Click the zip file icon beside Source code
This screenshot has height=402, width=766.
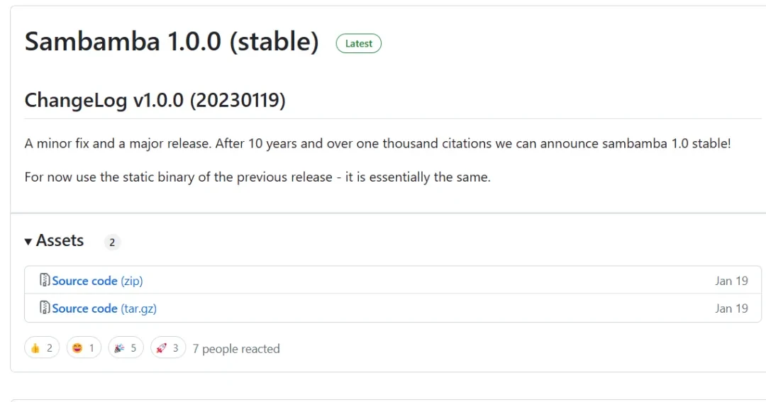(x=45, y=280)
